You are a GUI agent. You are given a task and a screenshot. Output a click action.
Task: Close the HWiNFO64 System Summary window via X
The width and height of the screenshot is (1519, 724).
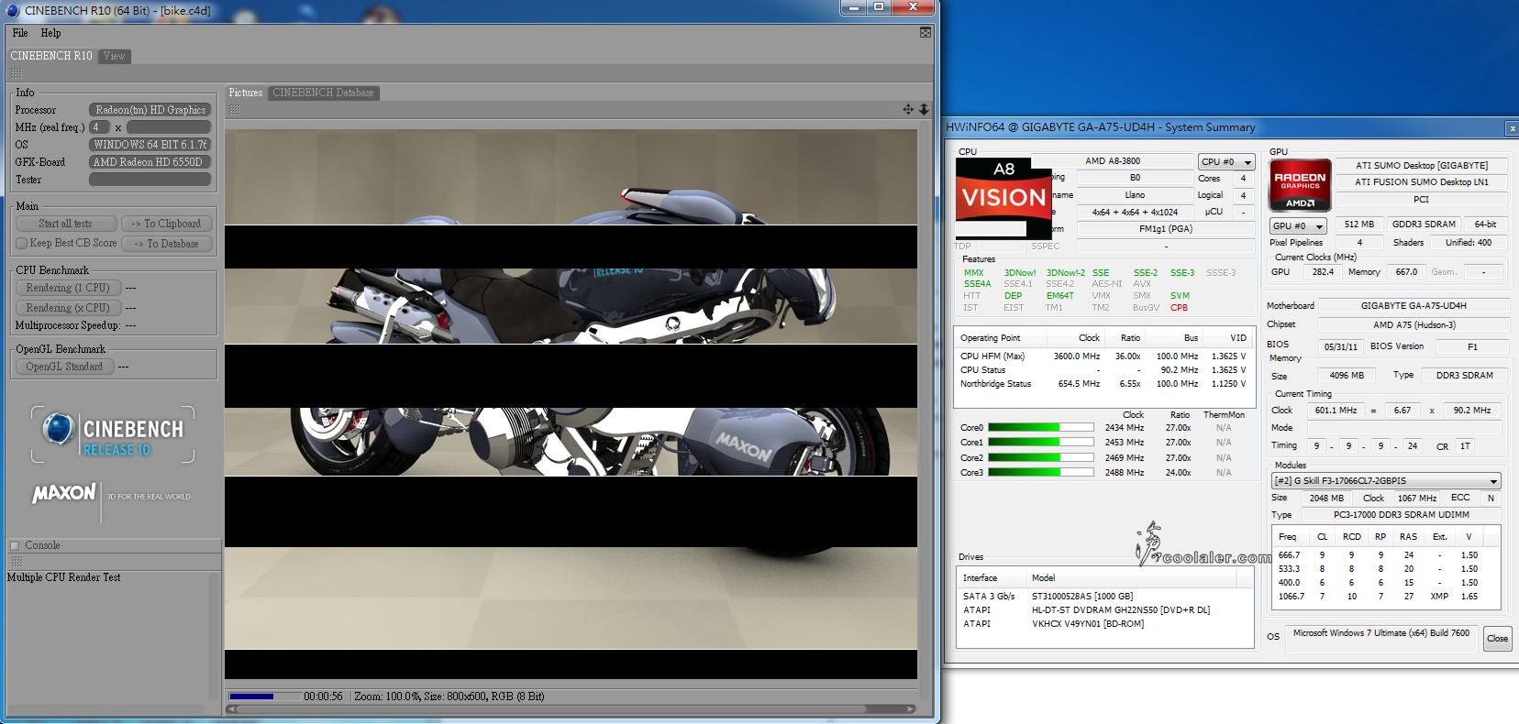pos(1513,128)
